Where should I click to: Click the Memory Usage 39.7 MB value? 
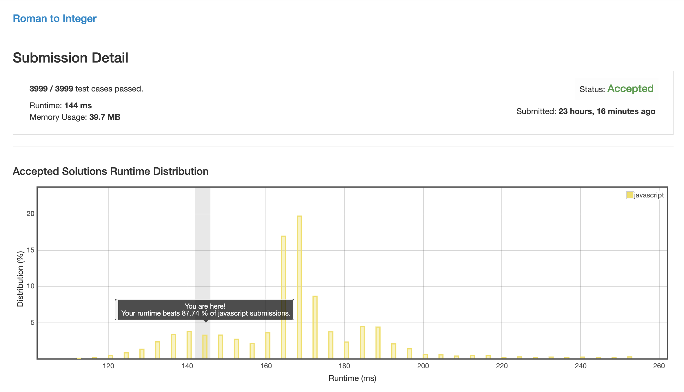105,117
